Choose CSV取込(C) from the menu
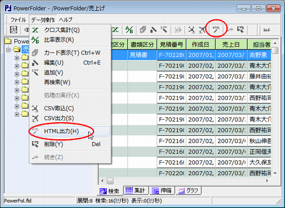Screen dimensions: 285x208 click(x=70, y=109)
